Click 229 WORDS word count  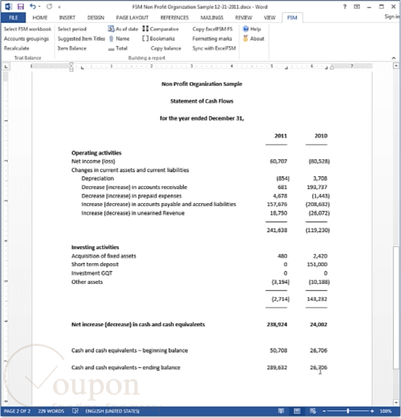click(x=51, y=411)
